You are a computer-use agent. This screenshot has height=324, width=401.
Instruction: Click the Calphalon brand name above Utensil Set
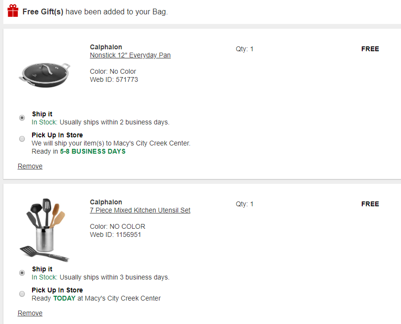106,202
